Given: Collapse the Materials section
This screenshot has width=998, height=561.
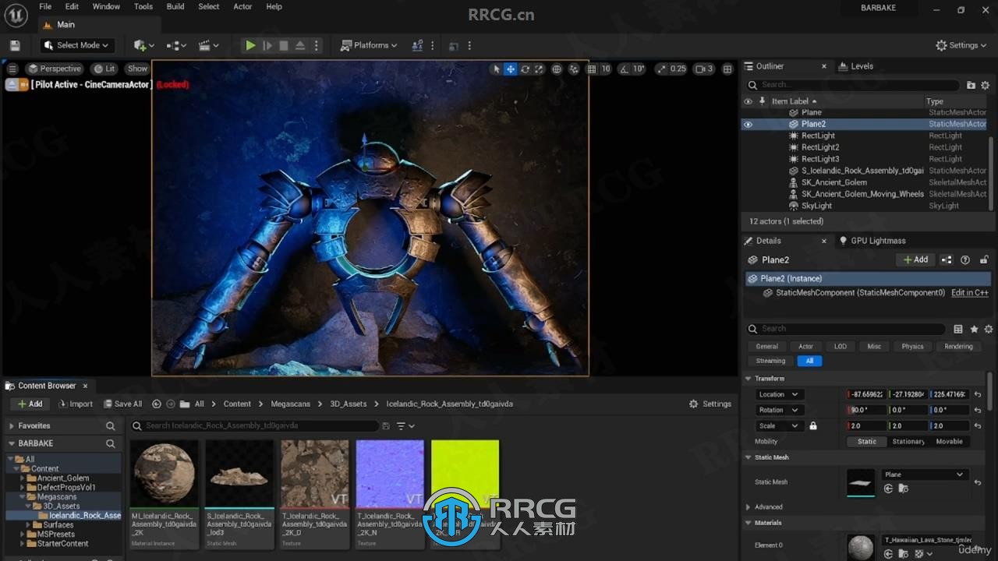Looking at the screenshot, I should [748, 523].
